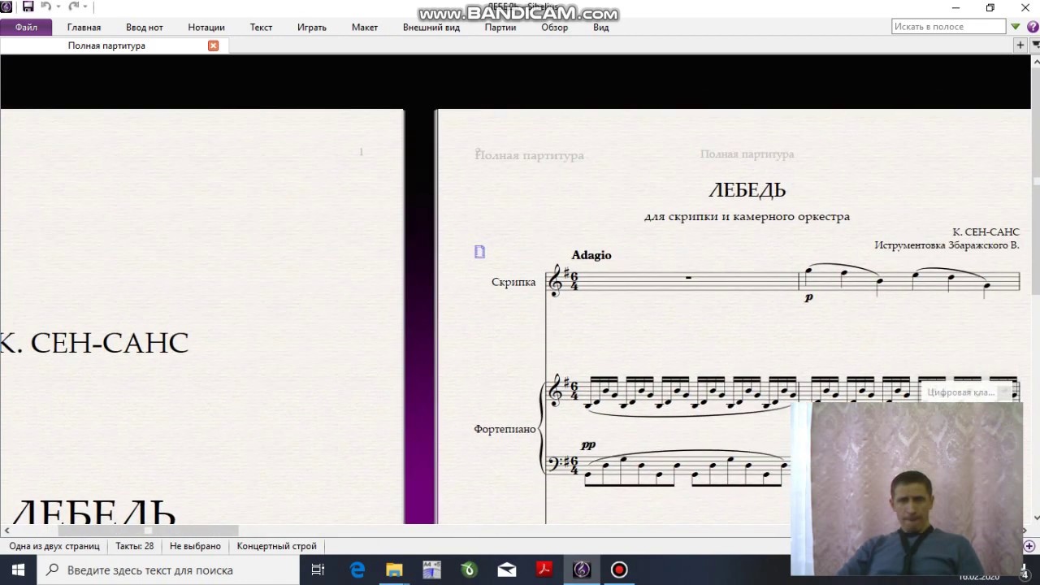Screen dimensions: 1040x585
Task: Click status text Концертный строй
Action: [277, 546]
